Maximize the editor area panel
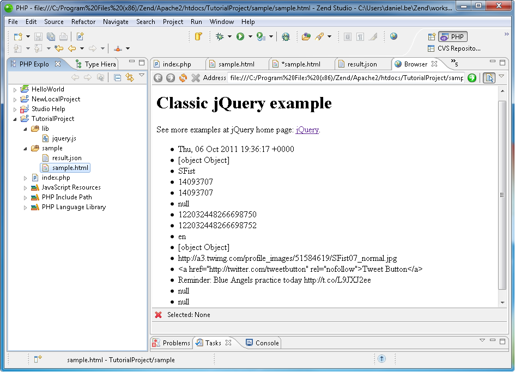This screenshot has height=372, width=515. pyautogui.click(x=502, y=63)
